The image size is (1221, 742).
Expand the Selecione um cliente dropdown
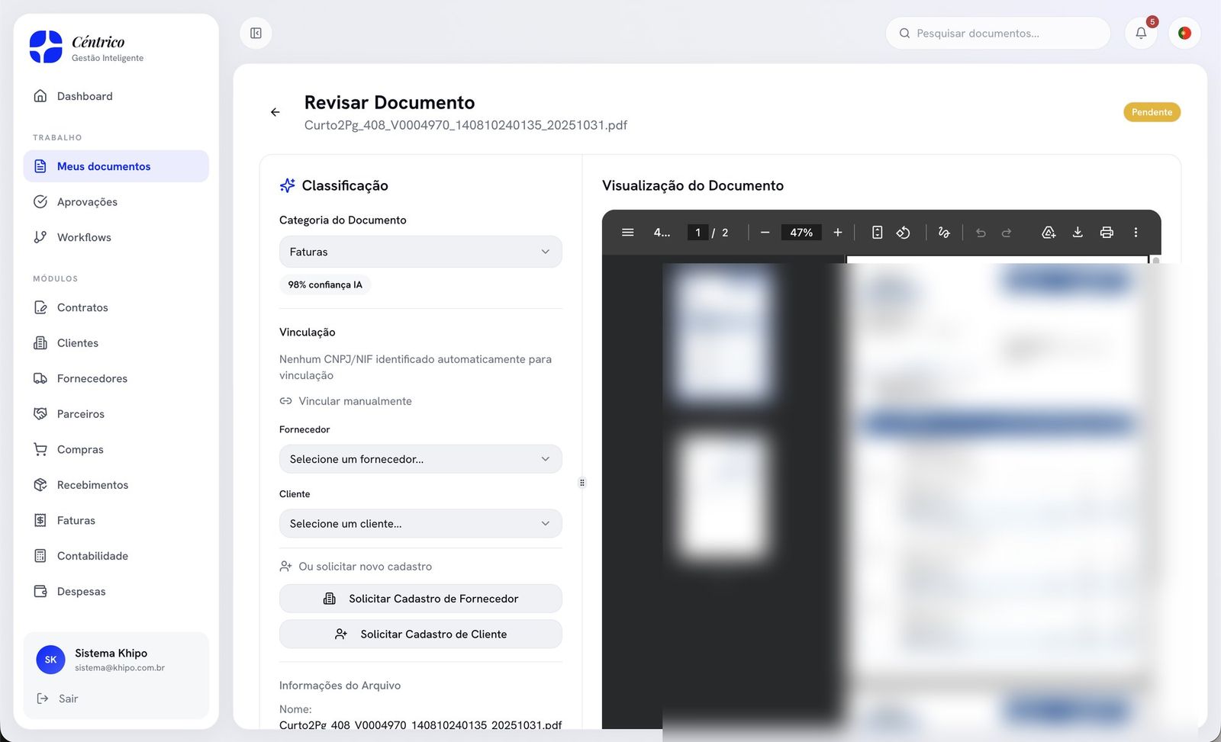click(420, 524)
